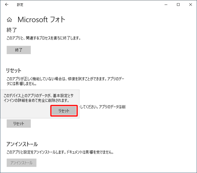Click the lower リセット button under the popup
This screenshot has height=173, width=197.
19,124
